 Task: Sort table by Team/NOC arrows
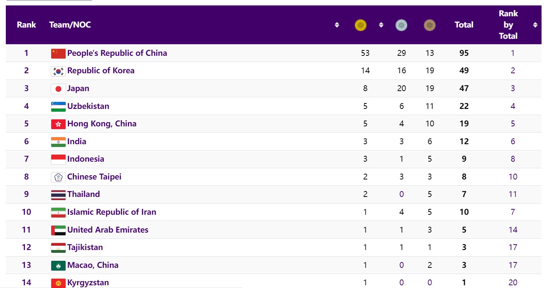point(337,25)
